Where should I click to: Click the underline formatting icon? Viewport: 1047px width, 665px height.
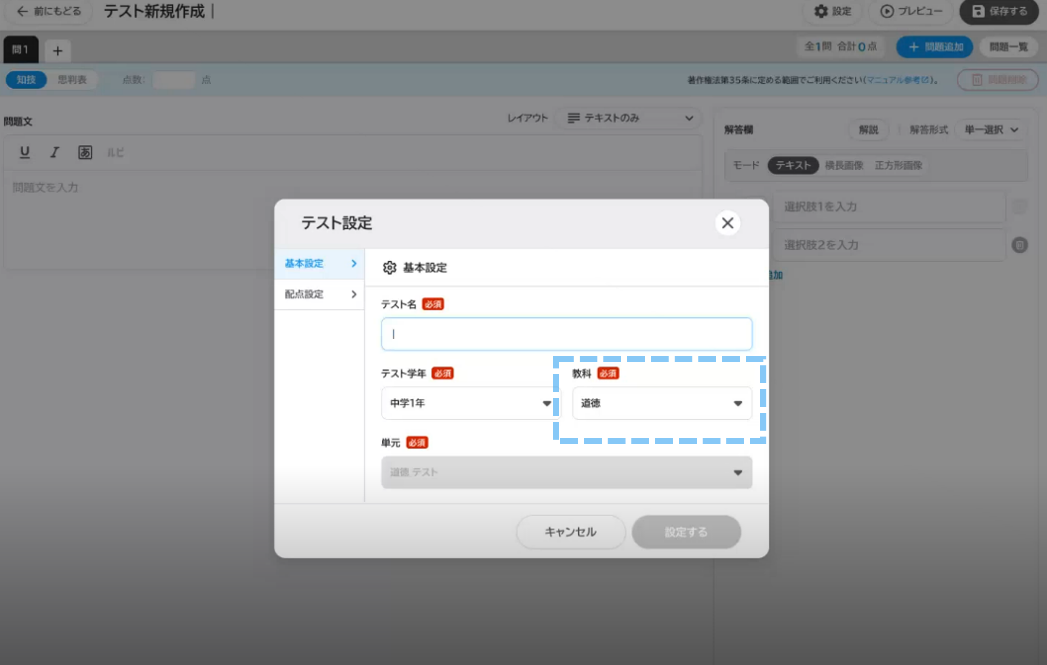coord(25,152)
